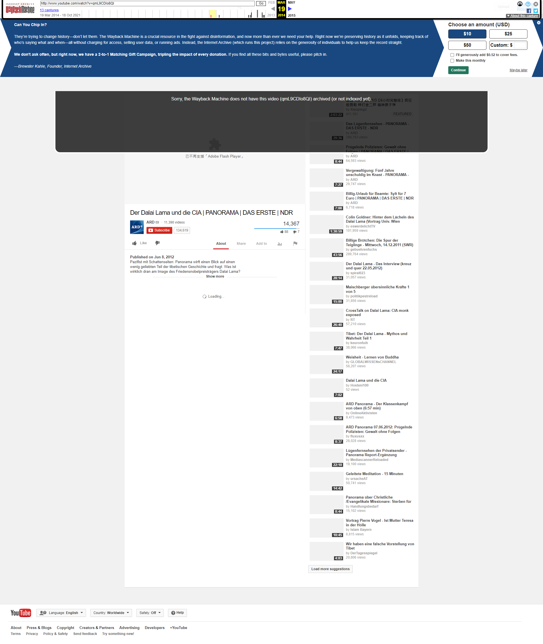
Task: Open the Country: Worldwide dropdown
Action: tap(111, 613)
